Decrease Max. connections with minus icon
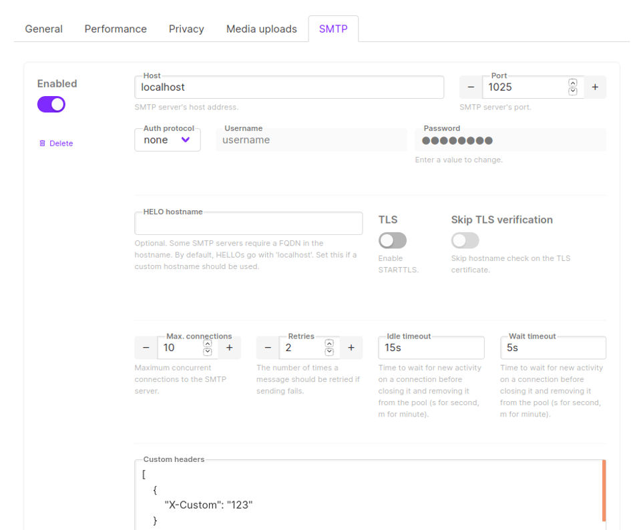 click(146, 348)
